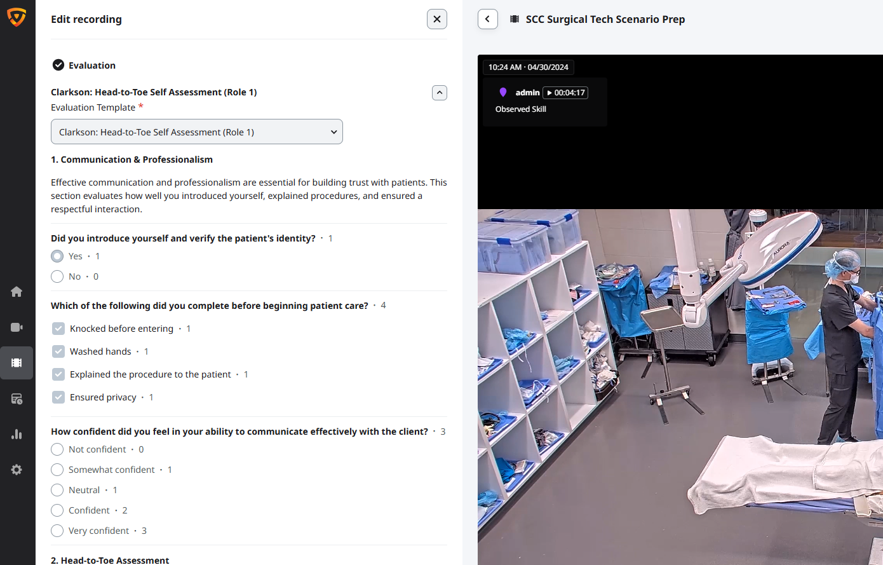The height and width of the screenshot is (565, 883).
Task: Click the Communication & Professionalism heading
Action: (131, 160)
